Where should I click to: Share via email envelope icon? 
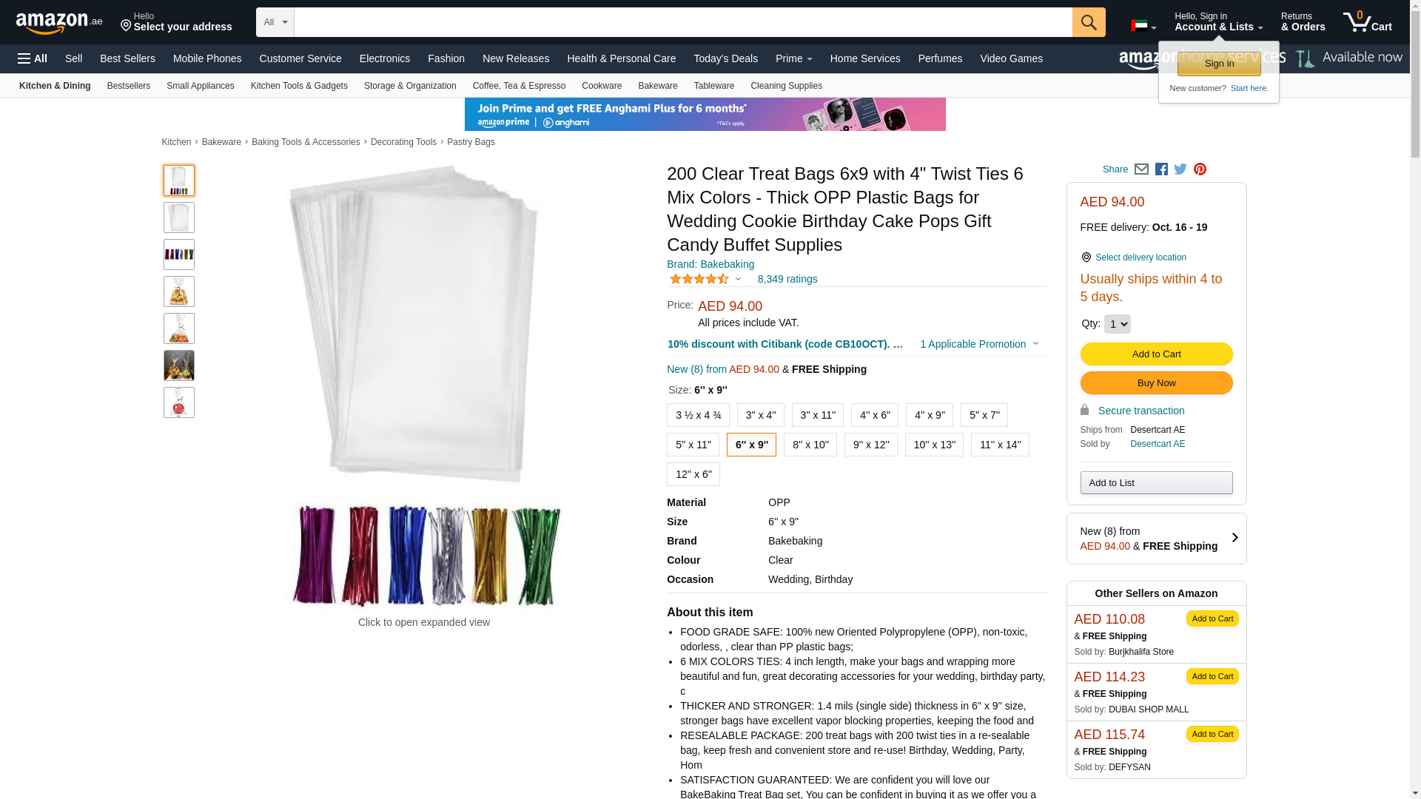(1141, 169)
